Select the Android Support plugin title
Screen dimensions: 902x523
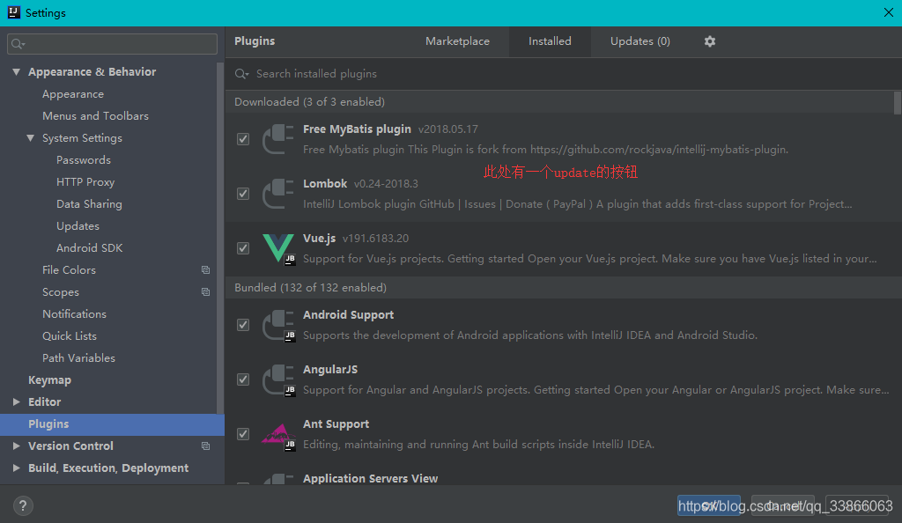(x=348, y=315)
